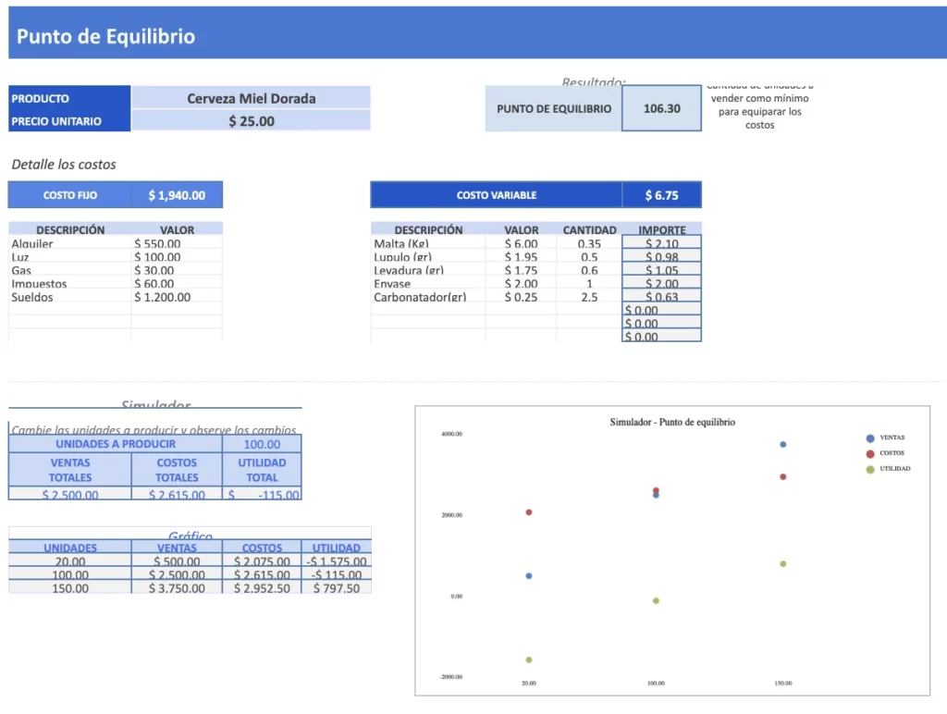Screen dimensions: 947x714
Task: Select the red Costos point at 20 units
Action: pos(528,512)
